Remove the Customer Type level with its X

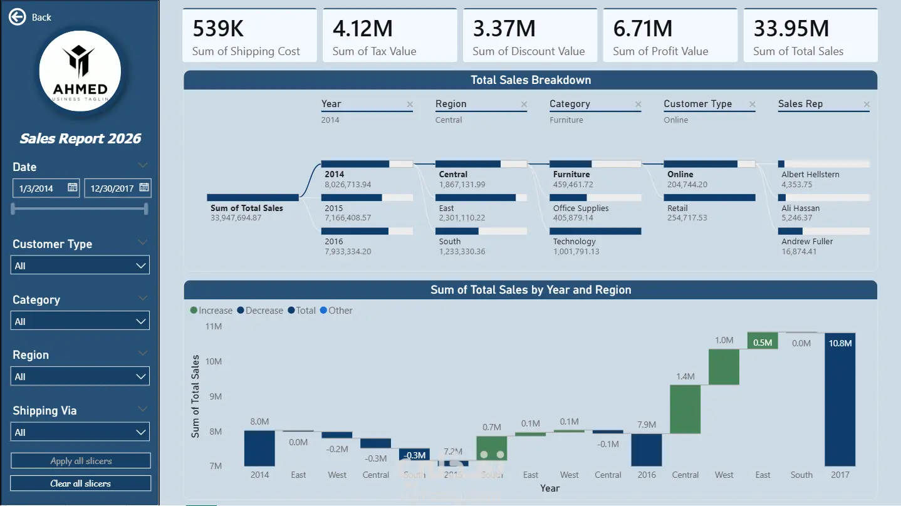pyautogui.click(x=752, y=105)
